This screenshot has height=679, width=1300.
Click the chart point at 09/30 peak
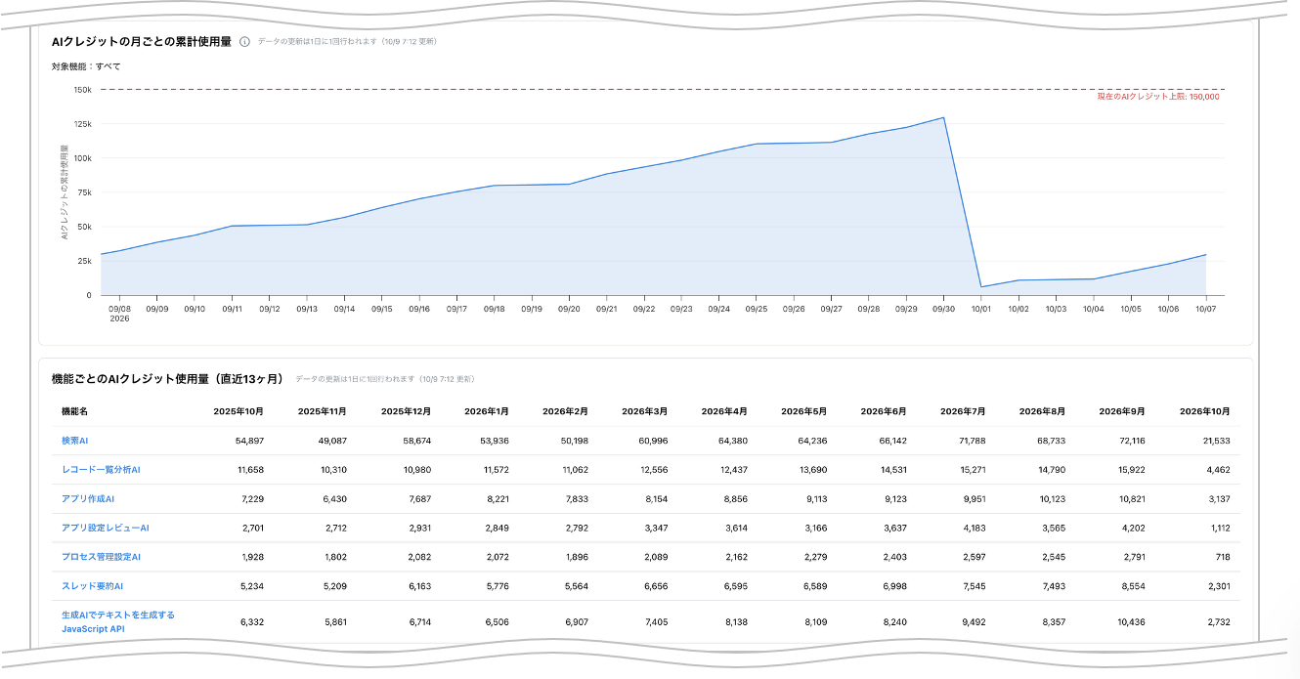coord(943,117)
